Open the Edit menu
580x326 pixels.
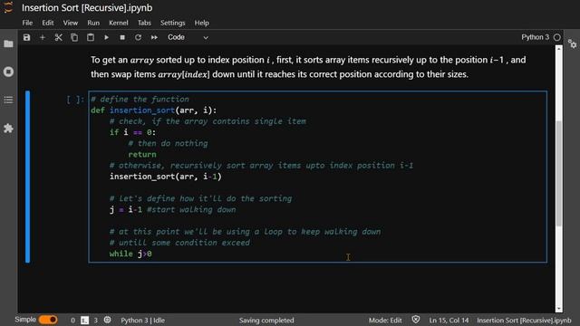coord(48,23)
